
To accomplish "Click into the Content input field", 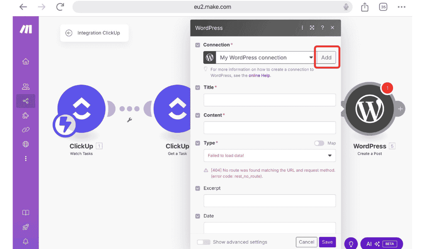I will click(x=270, y=128).
